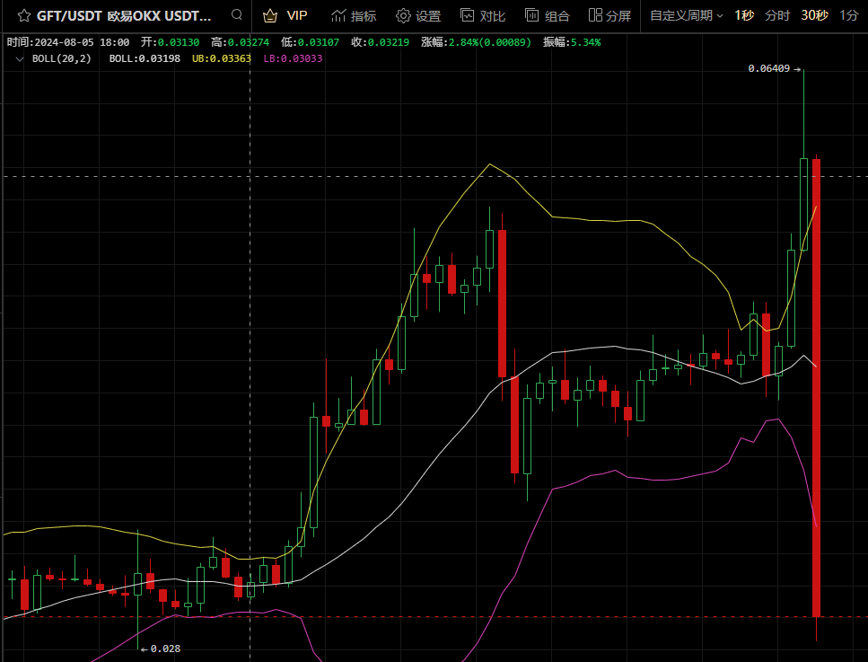Click the 0.06409 peak price label
The height and width of the screenshot is (662, 868).
coord(769,68)
